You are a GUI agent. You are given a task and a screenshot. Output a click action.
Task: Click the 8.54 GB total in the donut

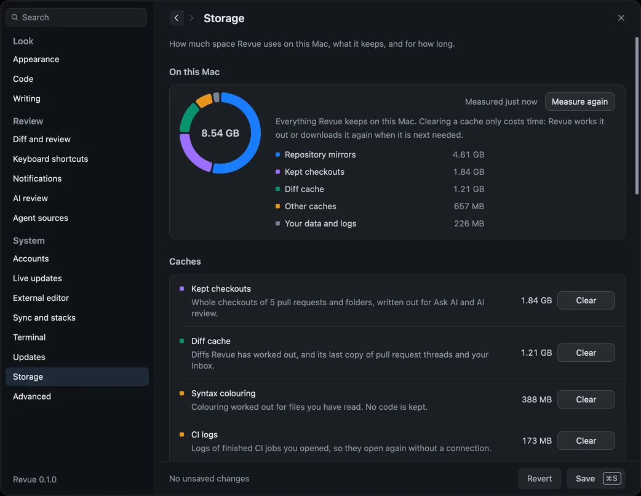coord(220,133)
